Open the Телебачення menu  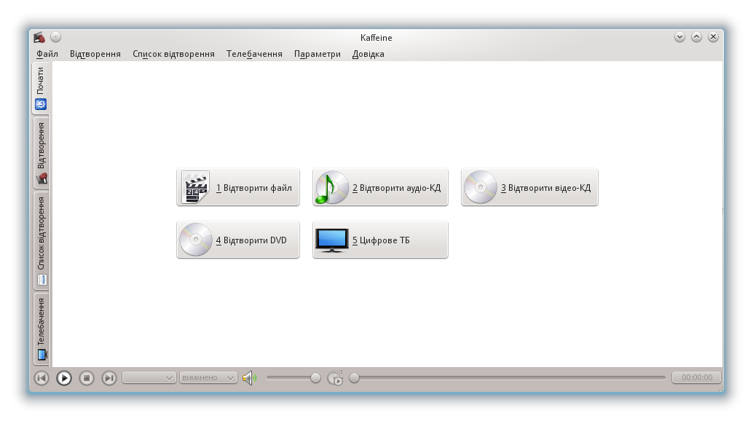[255, 54]
